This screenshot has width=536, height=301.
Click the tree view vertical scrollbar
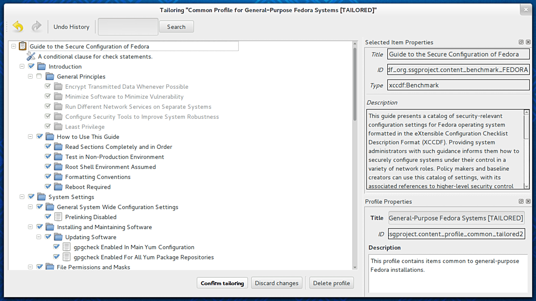click(x=355, y=84)
